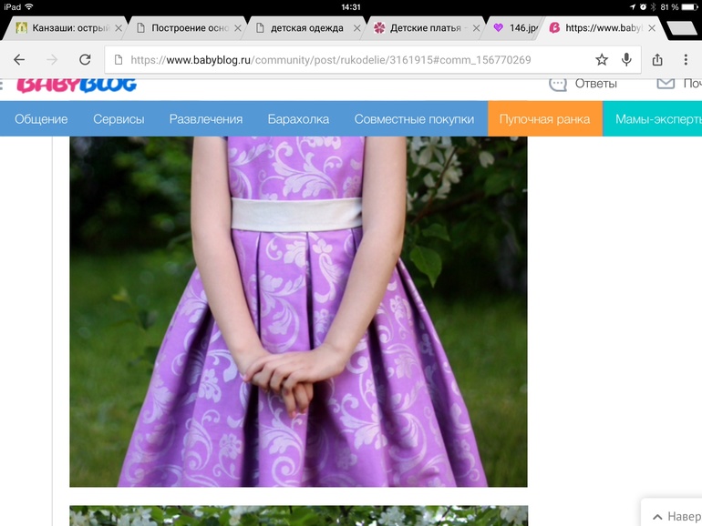The image size is (702, 526).
Task: Open Ответы speech bubble icon
Action: (558, 84)
